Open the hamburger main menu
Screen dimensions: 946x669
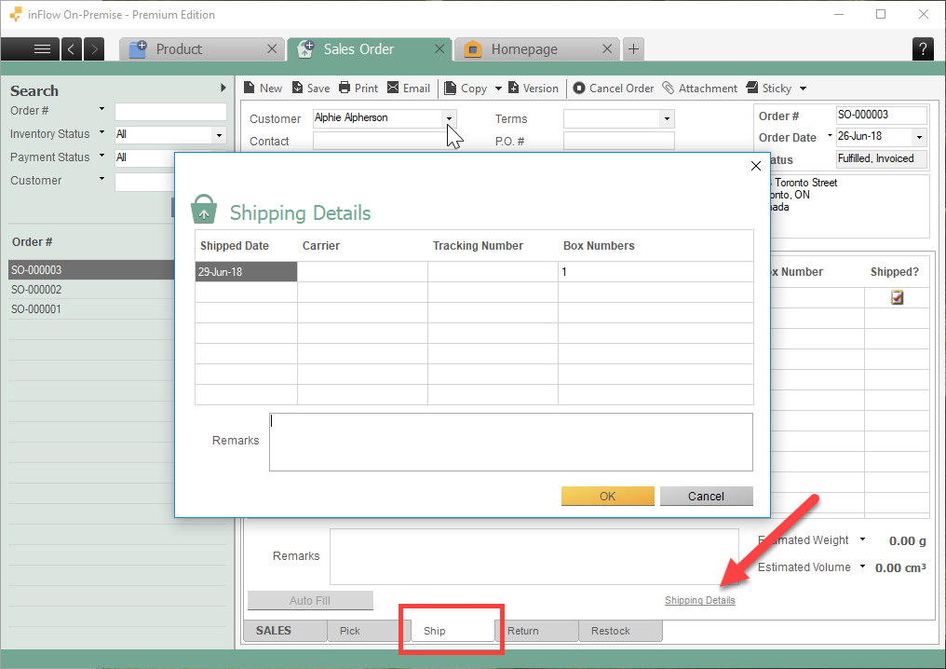[42, 49]
